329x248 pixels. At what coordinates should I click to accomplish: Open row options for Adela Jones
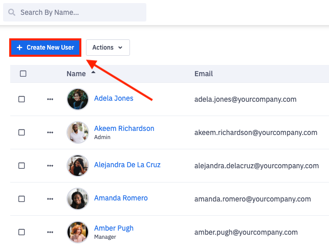point(50,99)
